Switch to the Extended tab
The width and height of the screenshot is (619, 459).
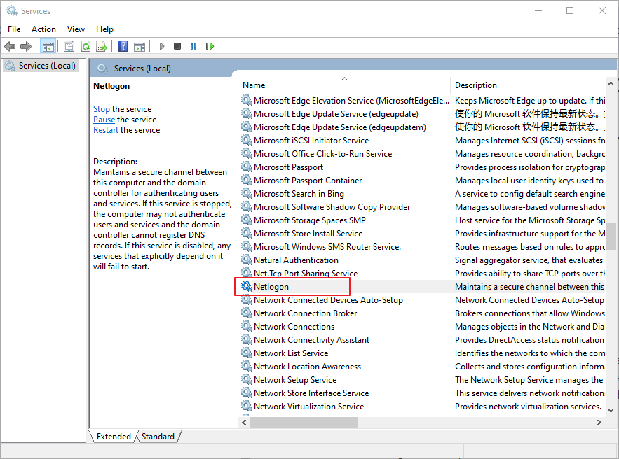112,436
